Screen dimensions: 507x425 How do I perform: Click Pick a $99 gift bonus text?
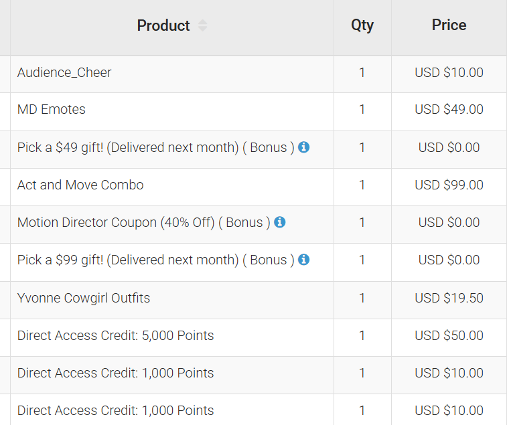[x=155, y=260]
